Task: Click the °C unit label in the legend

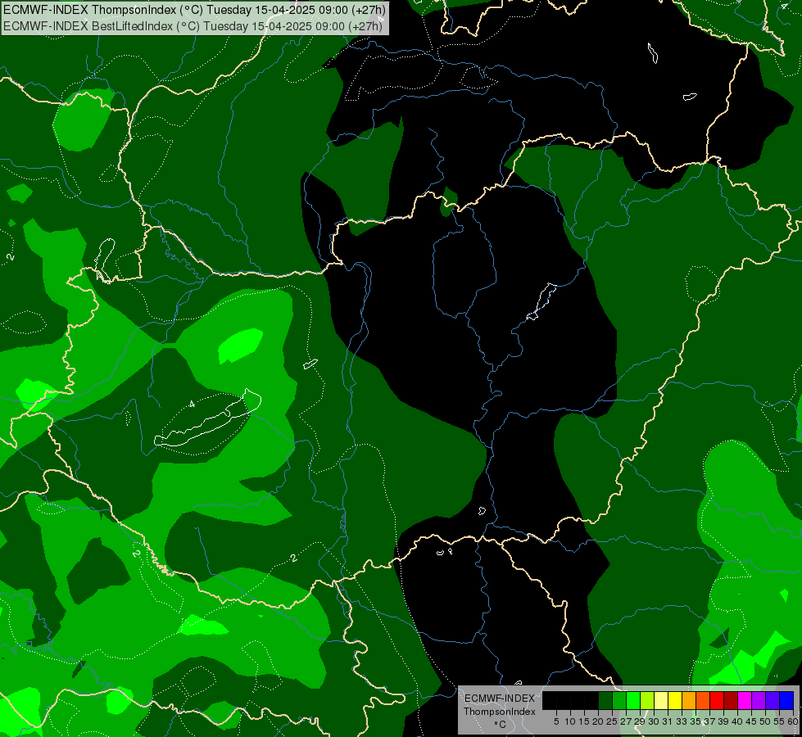Action: click(501, 725)
